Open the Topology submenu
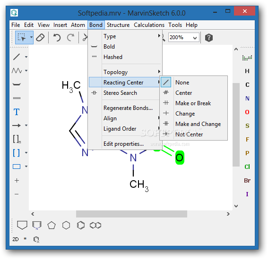268x259 pixels. 125,72
